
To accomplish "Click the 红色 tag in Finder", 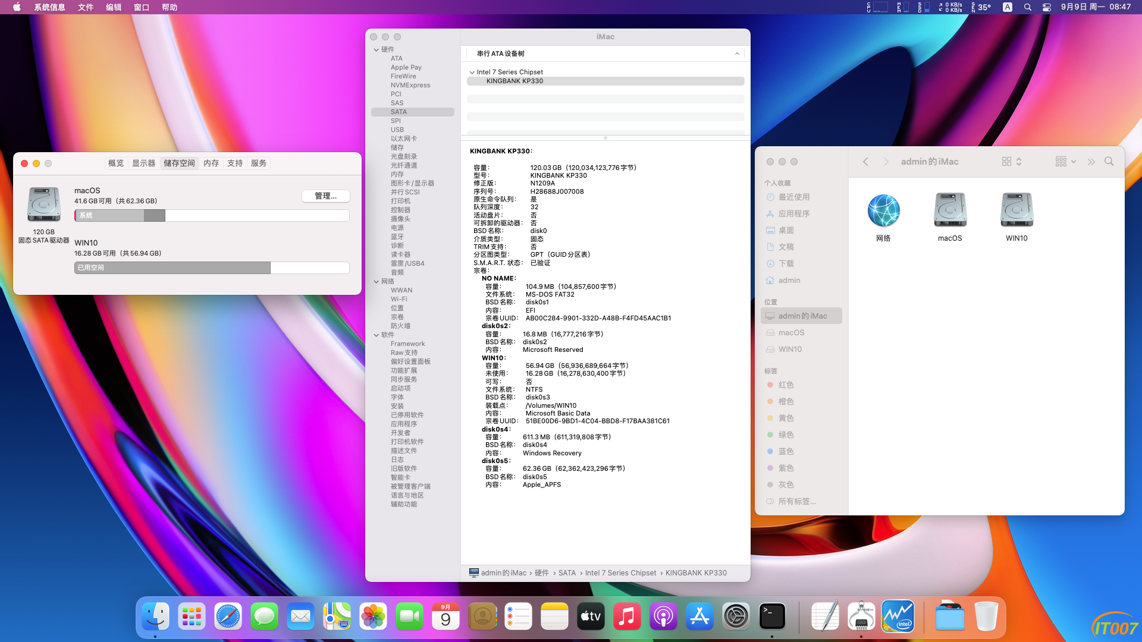I will pos(786,385).
